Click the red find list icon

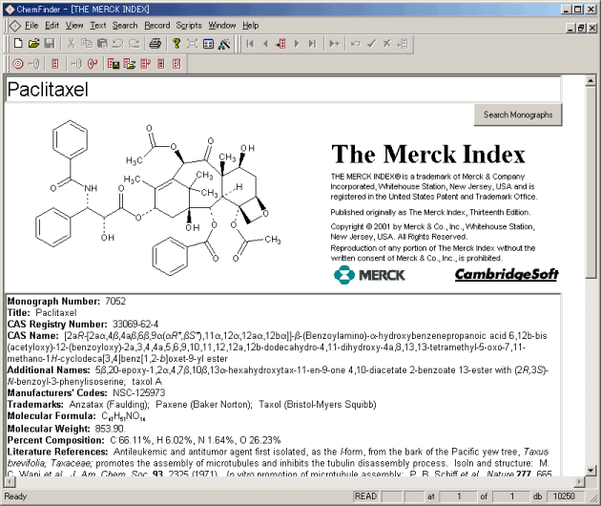click(92, 63)
